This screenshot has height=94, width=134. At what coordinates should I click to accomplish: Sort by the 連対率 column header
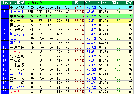(x=91, y=3)
